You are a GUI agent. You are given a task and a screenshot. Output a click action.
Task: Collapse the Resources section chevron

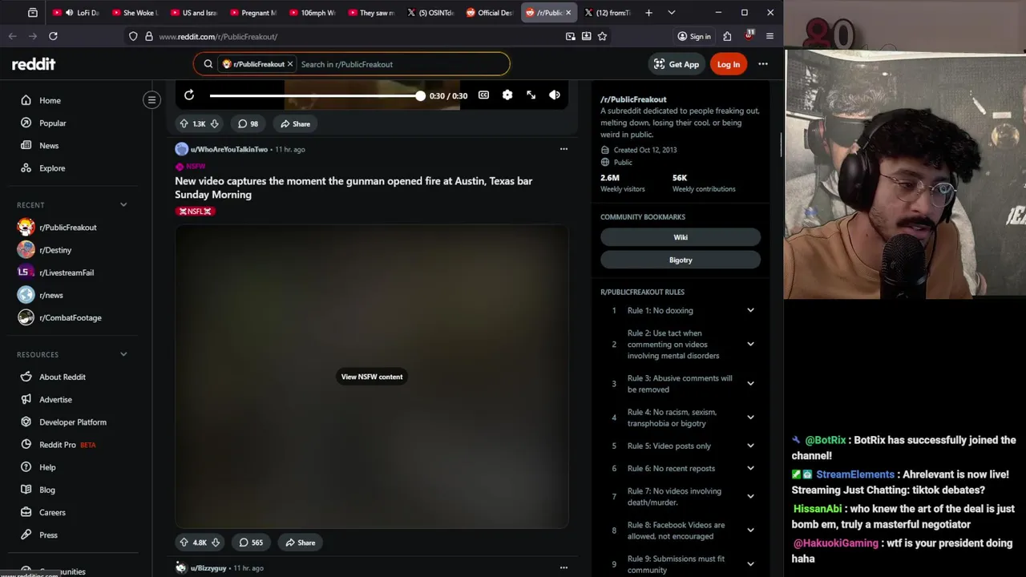coord(123,354)
